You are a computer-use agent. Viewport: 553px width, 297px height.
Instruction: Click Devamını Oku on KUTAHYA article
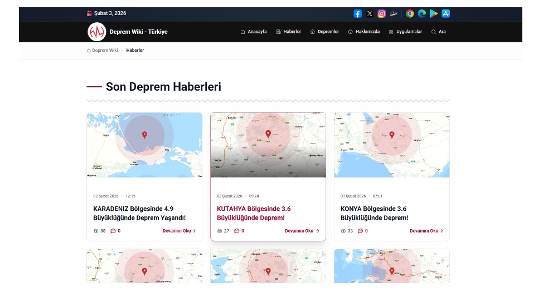[x=302, y=231]
